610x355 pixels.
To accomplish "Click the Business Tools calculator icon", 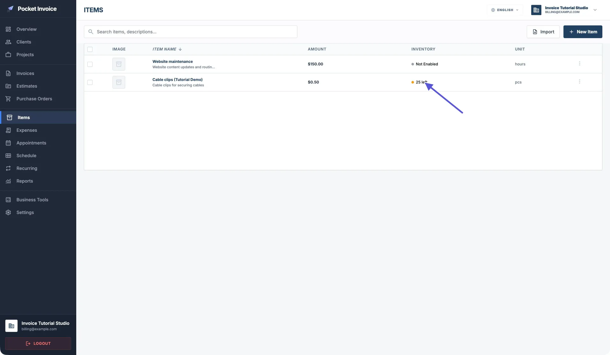I will [8, 200].
